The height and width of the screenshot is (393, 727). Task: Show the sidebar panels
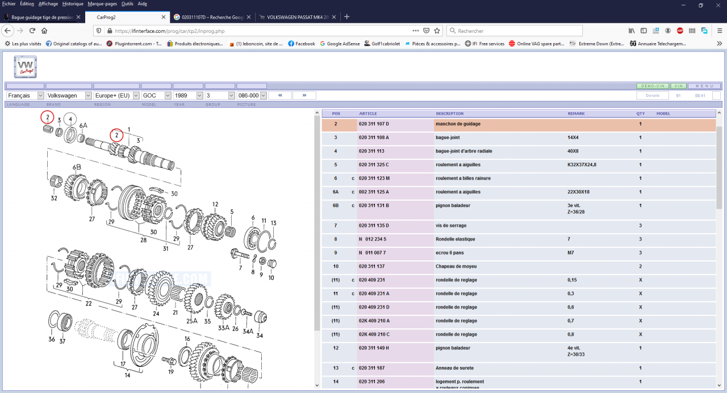coord(644,31)
